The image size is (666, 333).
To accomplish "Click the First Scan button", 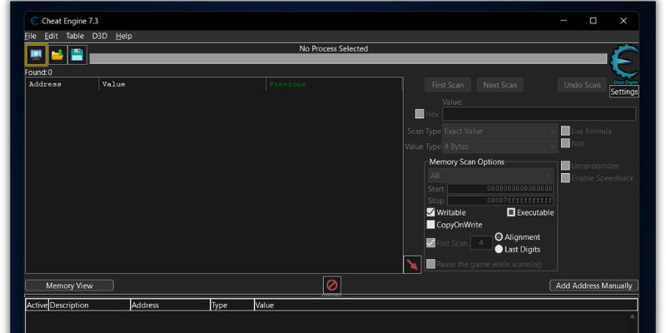I will click(x=448, y=85).
